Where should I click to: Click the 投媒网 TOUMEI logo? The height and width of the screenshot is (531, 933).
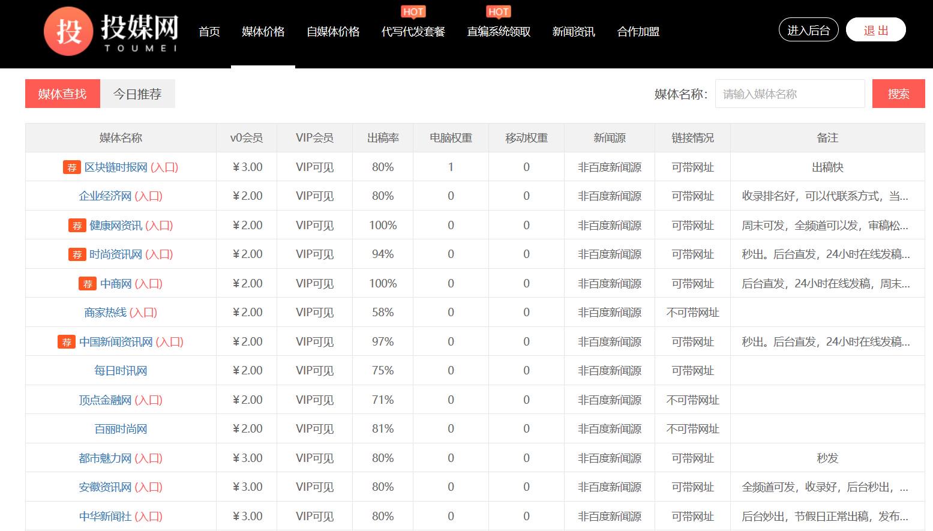[112, 31]
